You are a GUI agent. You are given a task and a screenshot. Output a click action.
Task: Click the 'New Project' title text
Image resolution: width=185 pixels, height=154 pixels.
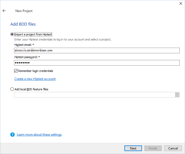pos(24,11)
